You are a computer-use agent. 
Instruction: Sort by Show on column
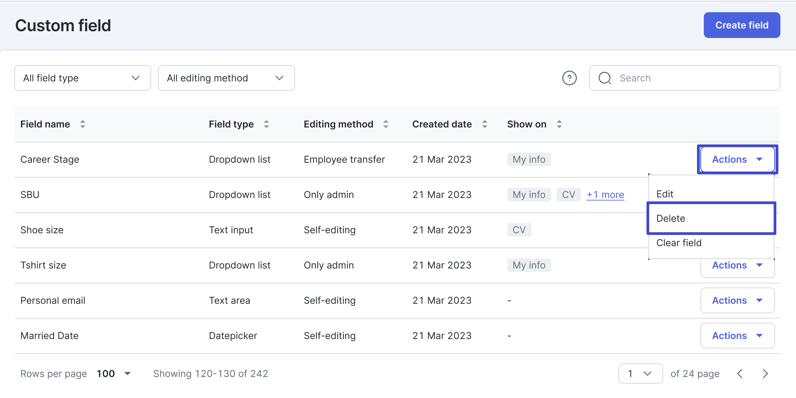point(559,124)
